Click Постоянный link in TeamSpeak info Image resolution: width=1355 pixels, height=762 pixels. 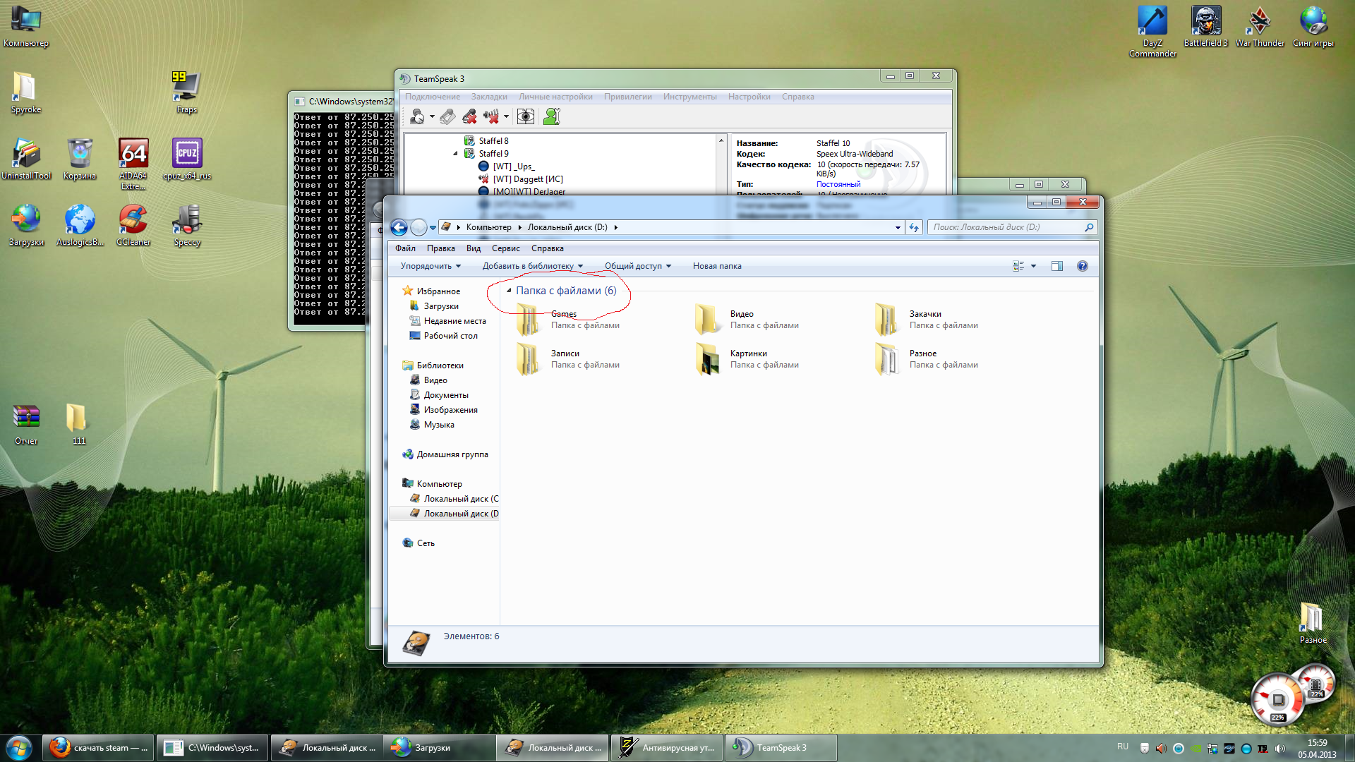point(838,184)
